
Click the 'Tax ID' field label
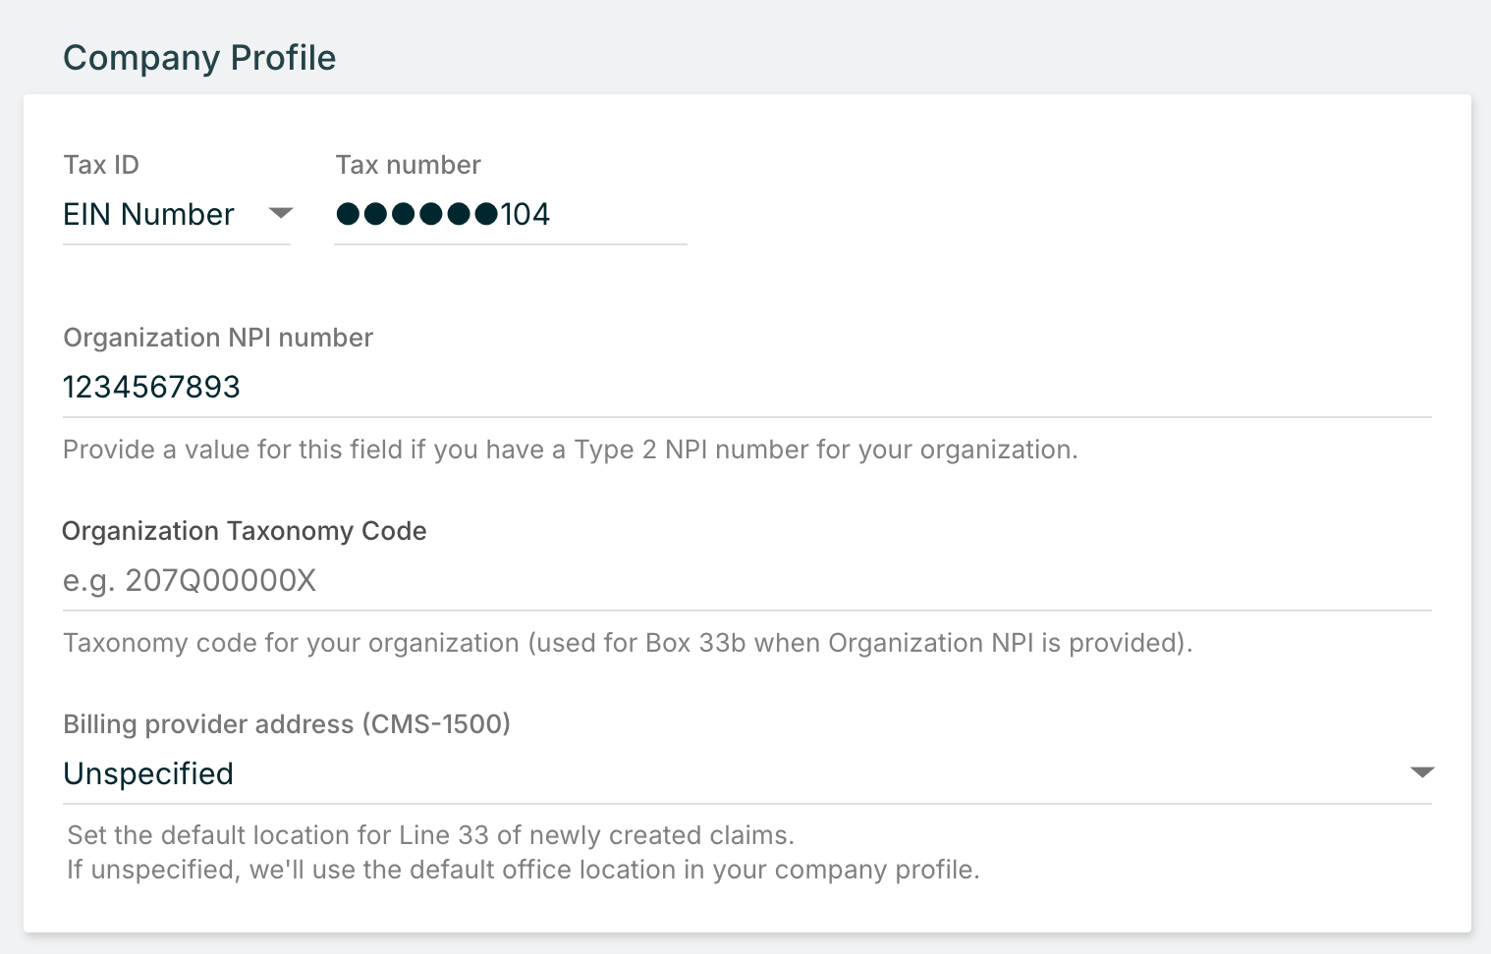pos(101,165)
